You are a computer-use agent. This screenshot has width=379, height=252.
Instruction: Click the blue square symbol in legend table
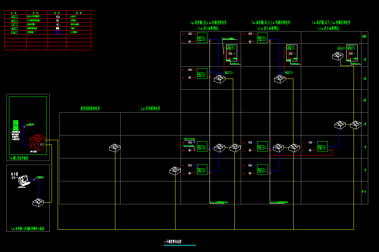coord(57,32)
